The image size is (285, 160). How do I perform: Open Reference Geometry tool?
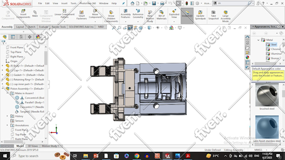(138, 14)
